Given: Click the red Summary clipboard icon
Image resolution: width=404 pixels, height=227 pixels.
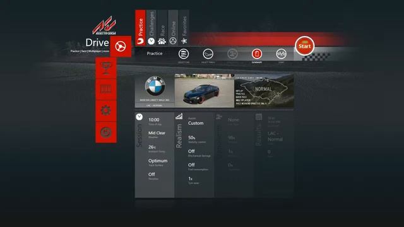Looking at the screenshot, I should coord(257,54).
